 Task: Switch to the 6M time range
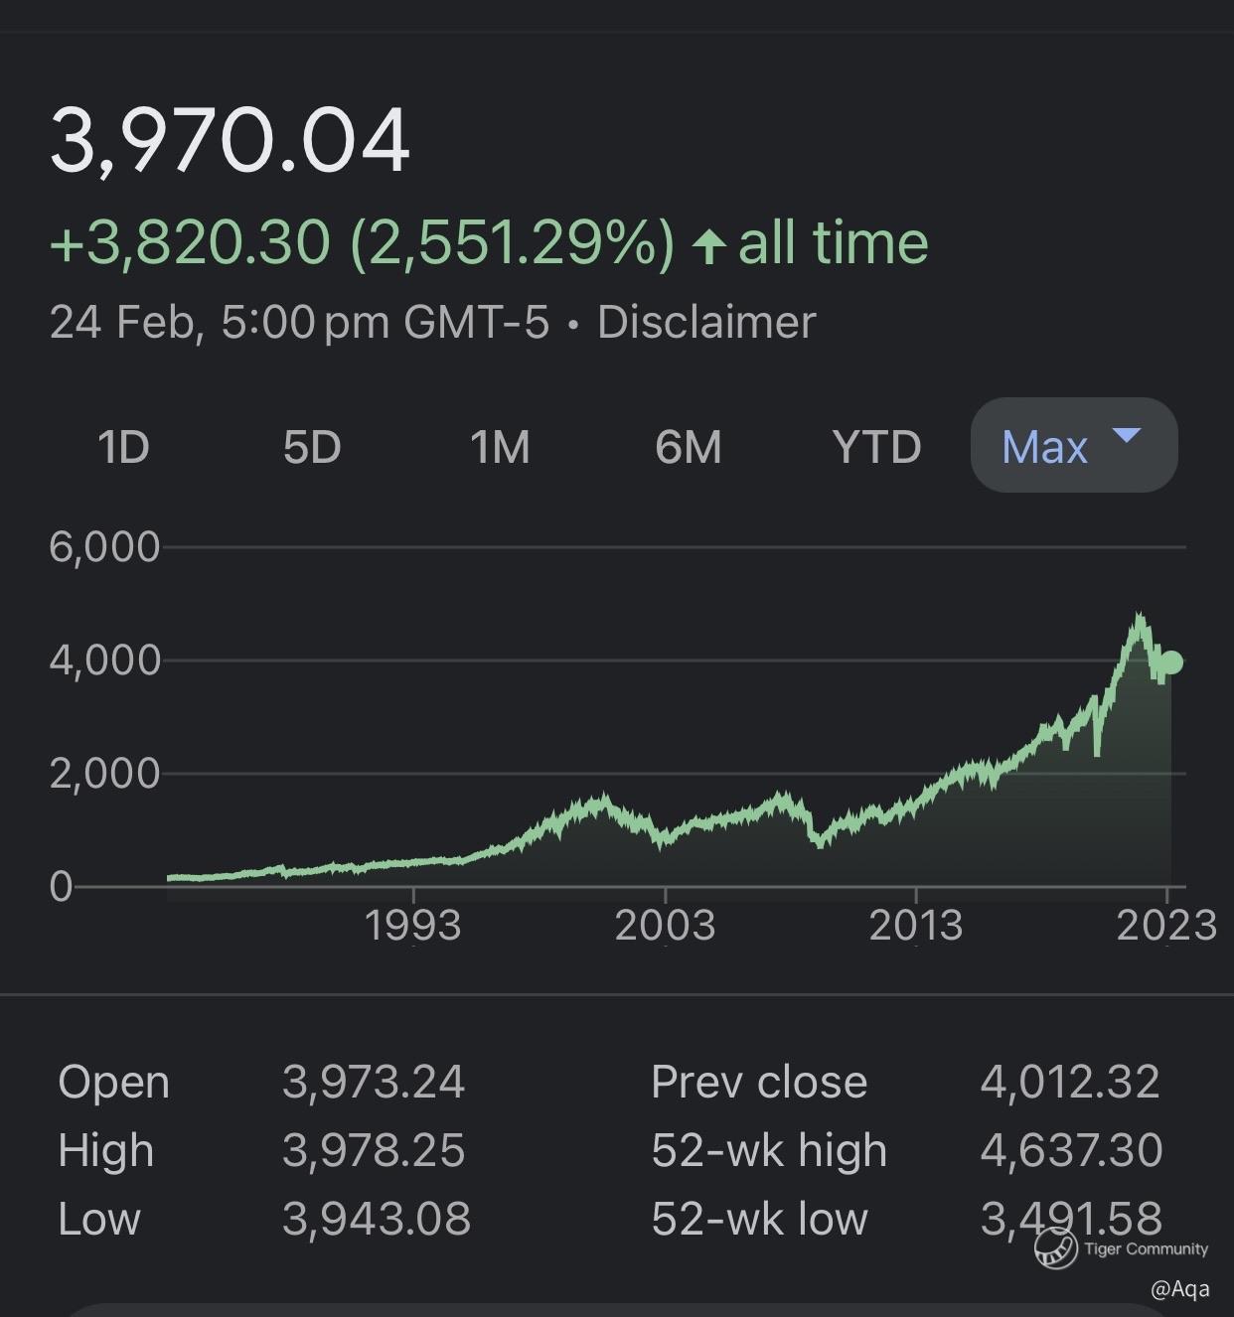689,447
